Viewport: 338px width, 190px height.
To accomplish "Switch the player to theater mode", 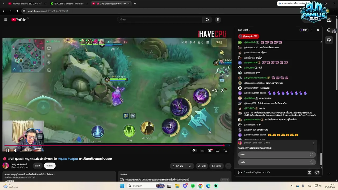I will pos(218,150).
